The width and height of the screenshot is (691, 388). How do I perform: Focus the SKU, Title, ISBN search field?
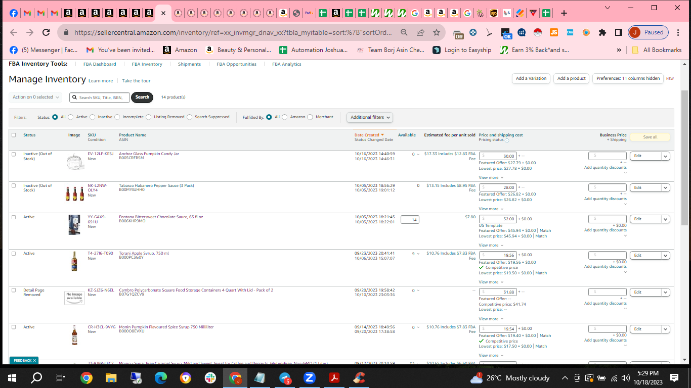coord(100,98)
